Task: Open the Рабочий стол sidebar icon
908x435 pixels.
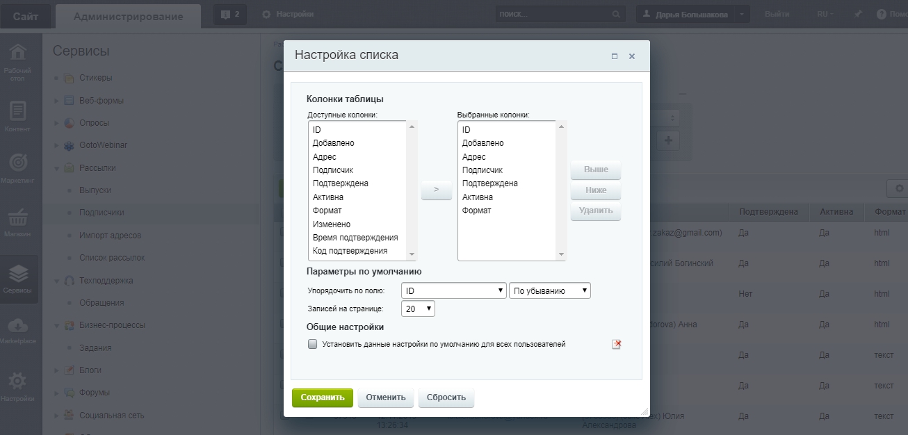Action: 17,61
